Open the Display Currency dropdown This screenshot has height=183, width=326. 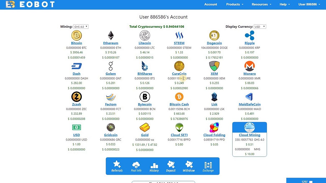(x=260, y=27)
